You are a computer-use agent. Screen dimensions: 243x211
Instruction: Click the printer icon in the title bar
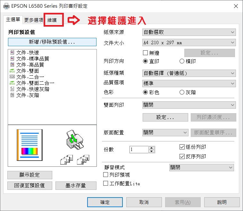[6, 6]
